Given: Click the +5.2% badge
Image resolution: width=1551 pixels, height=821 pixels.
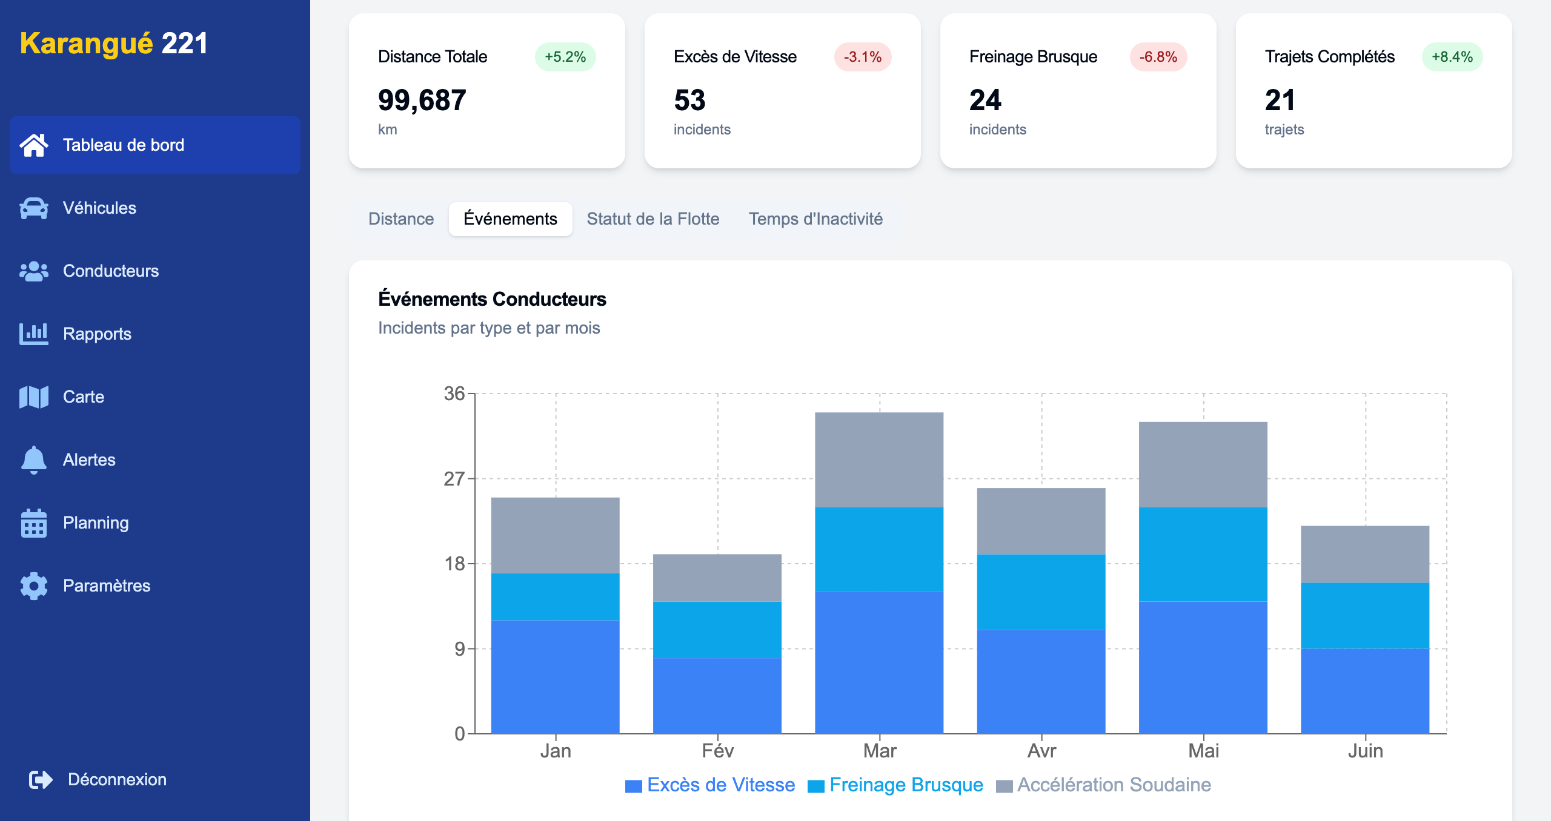Looking at the screenshot, I should pyautogui.click(x=565, y=57).
